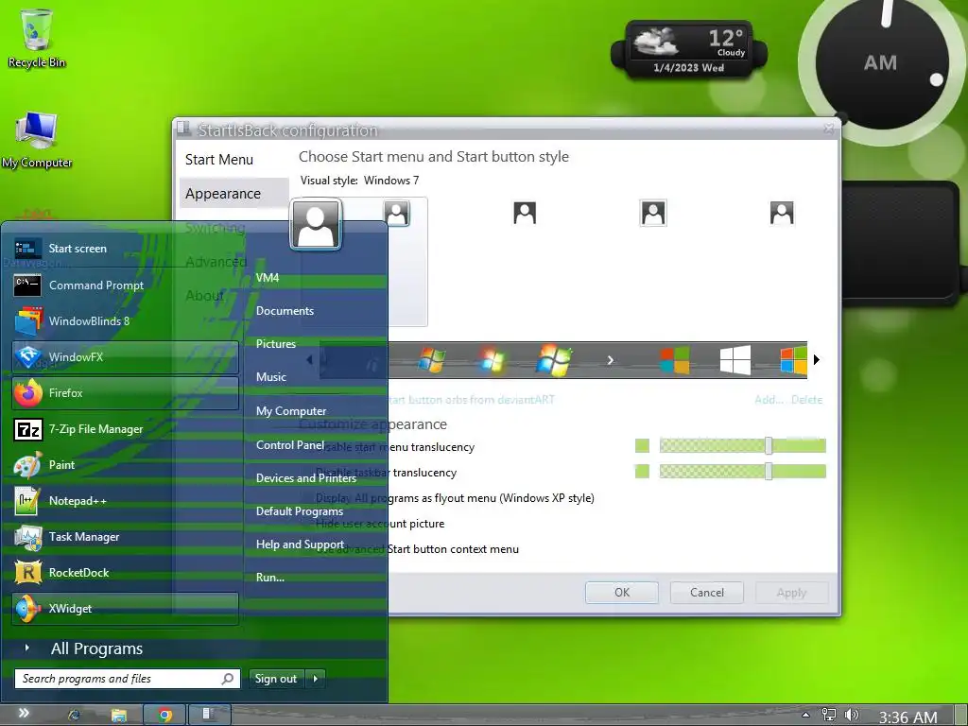Launch Command Prompt from Start menu
The width and height of the screenshot is (968, 726).
(125, 285)
